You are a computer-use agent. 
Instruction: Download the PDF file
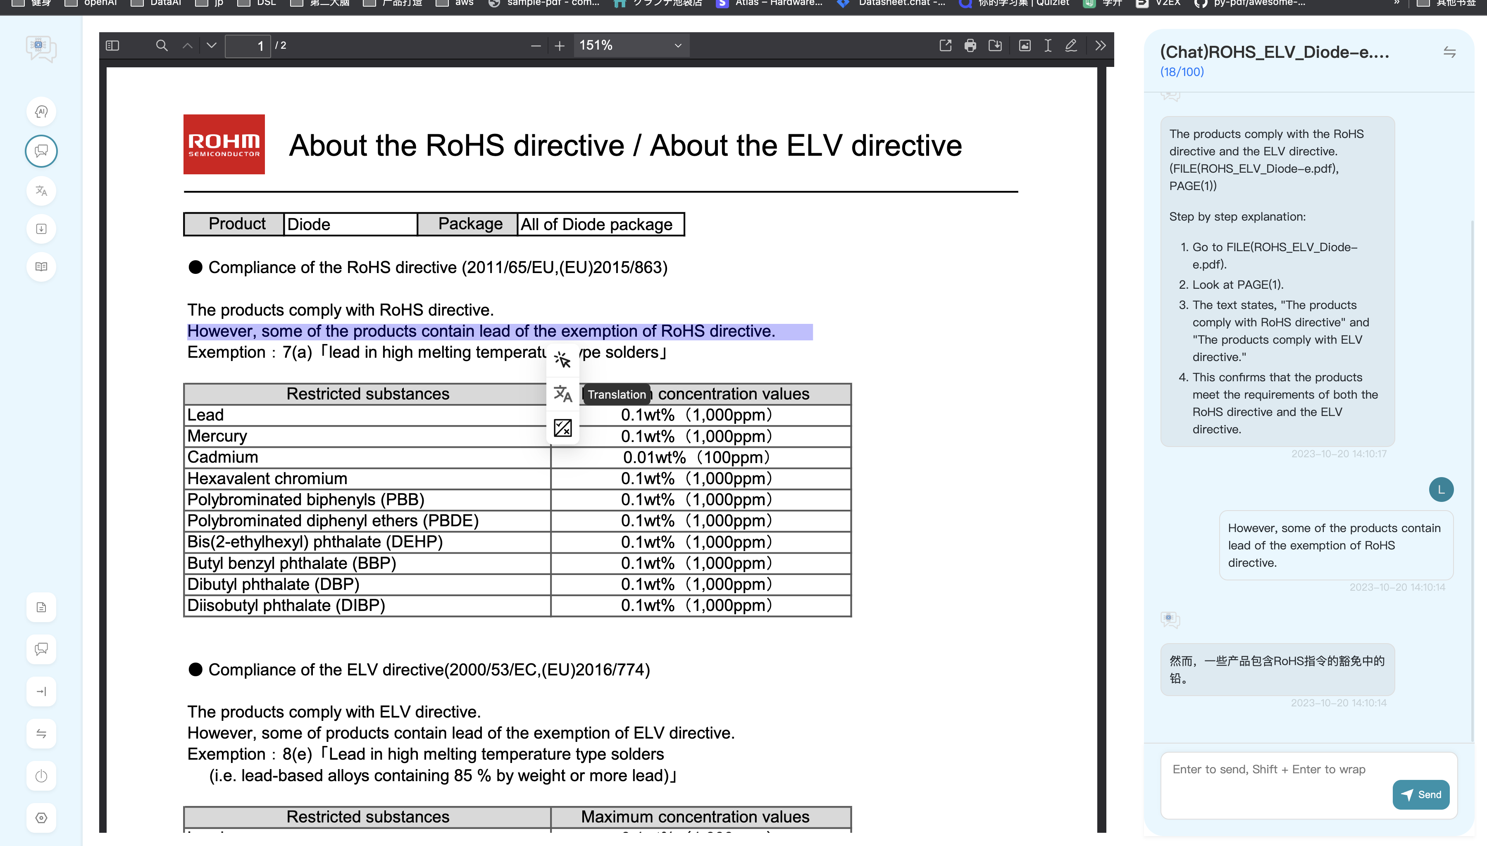click(995, 45)
